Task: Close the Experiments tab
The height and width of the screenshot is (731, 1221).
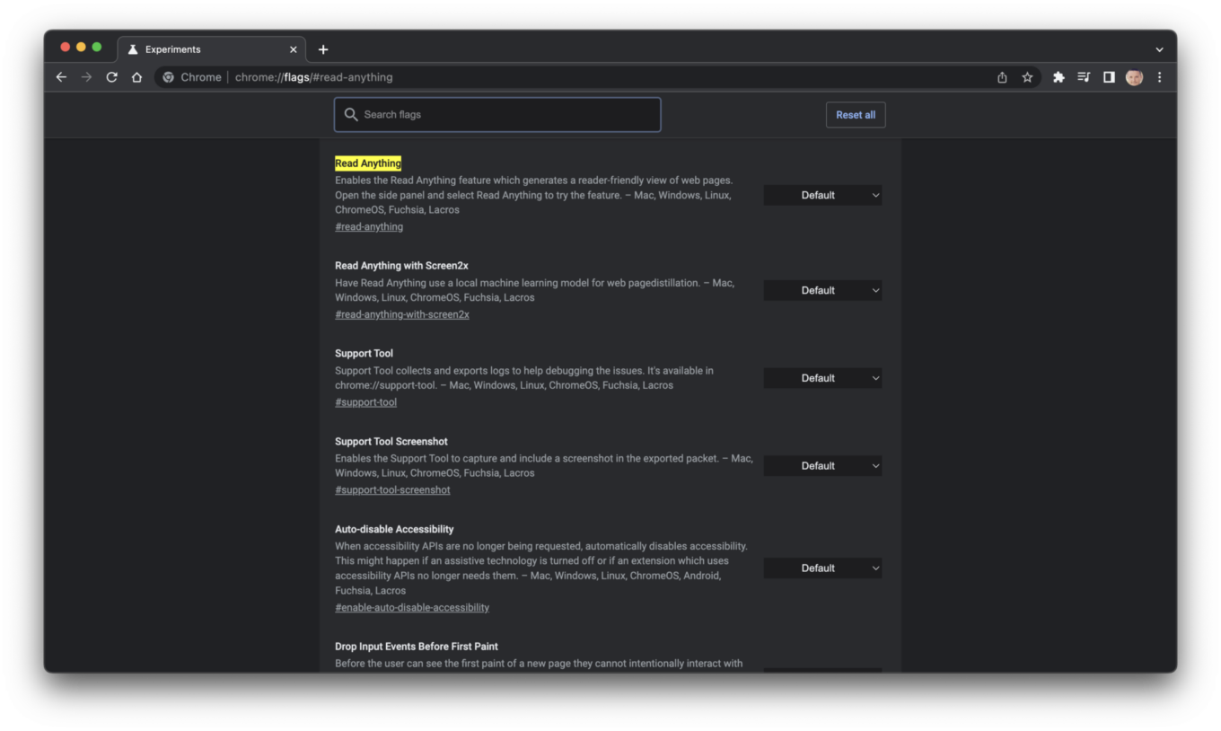Action: pyautogui.click(x=293, y=49)
